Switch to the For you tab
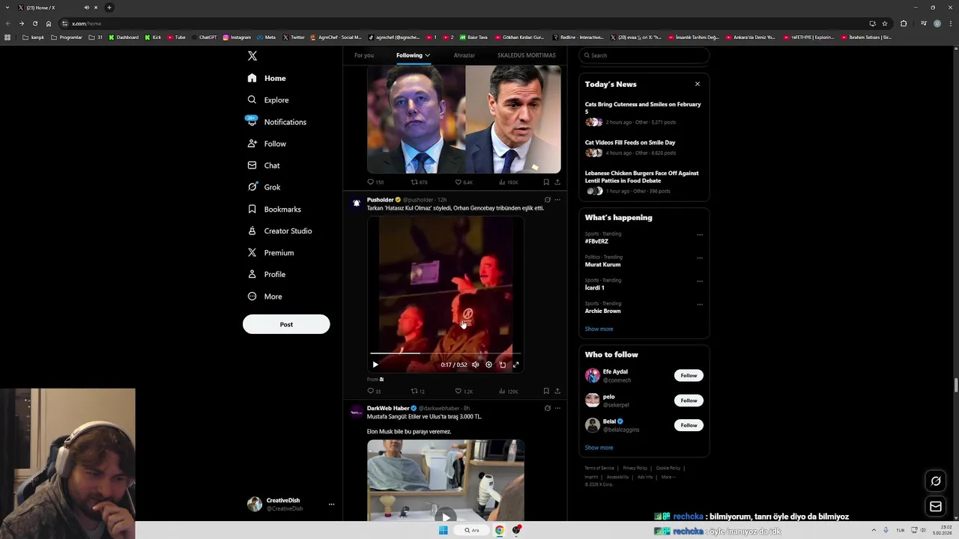Viewport: 959px width, 539px height. coord(364,55)
